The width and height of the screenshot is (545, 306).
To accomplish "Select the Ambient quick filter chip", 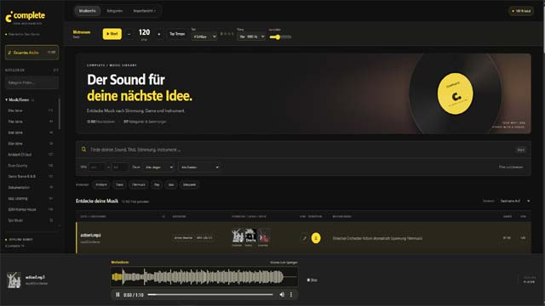I will tap(101, 184).
